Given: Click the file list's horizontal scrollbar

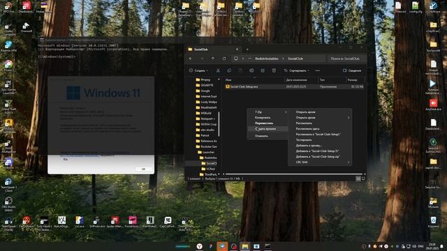Looking at the screenshot, I should (293, 174).
